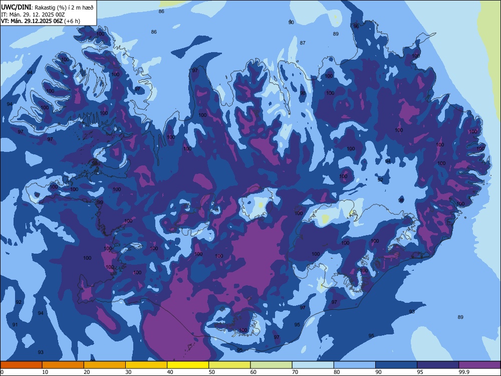
Task: Select the legend tick label '60'
Action: 254,372
